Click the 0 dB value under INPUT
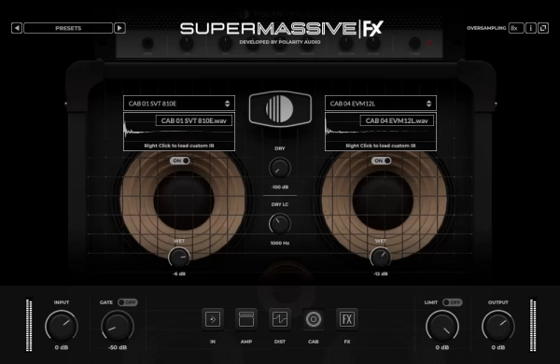 [62, 347]
